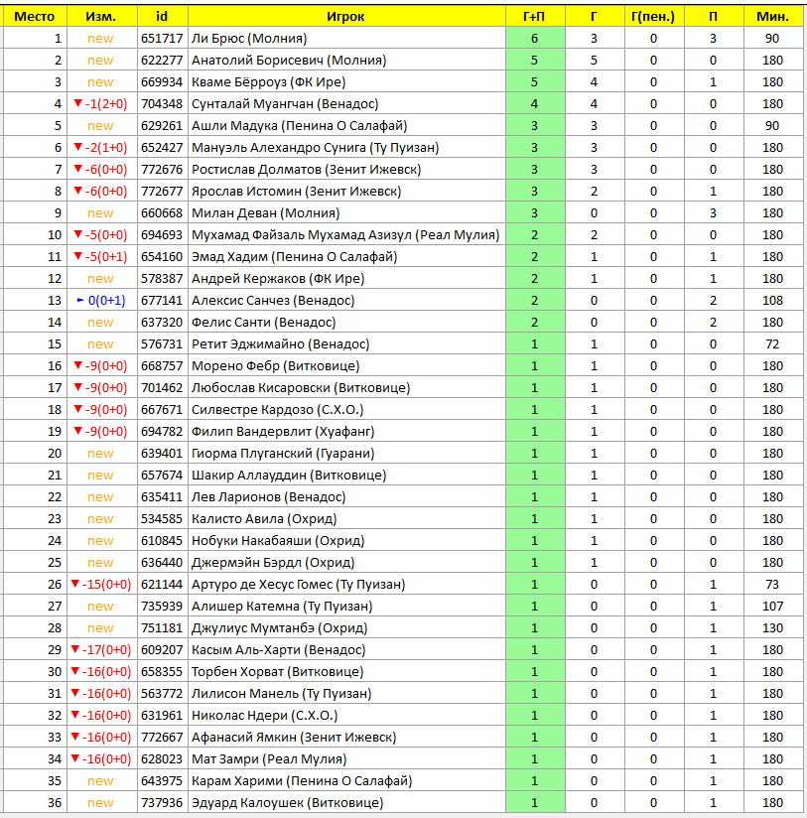Click change value '-17(0+0)'
The width and height of the screenshot is (807, 818).
(100, 650)
